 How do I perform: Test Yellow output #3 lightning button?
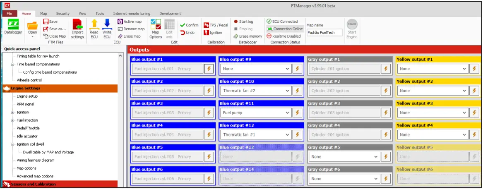(x=474, y=112)
